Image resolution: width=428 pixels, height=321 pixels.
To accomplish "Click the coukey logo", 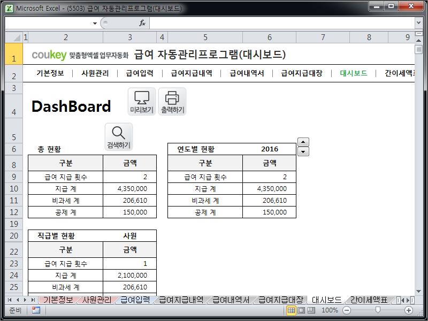I will click(49, 55).
